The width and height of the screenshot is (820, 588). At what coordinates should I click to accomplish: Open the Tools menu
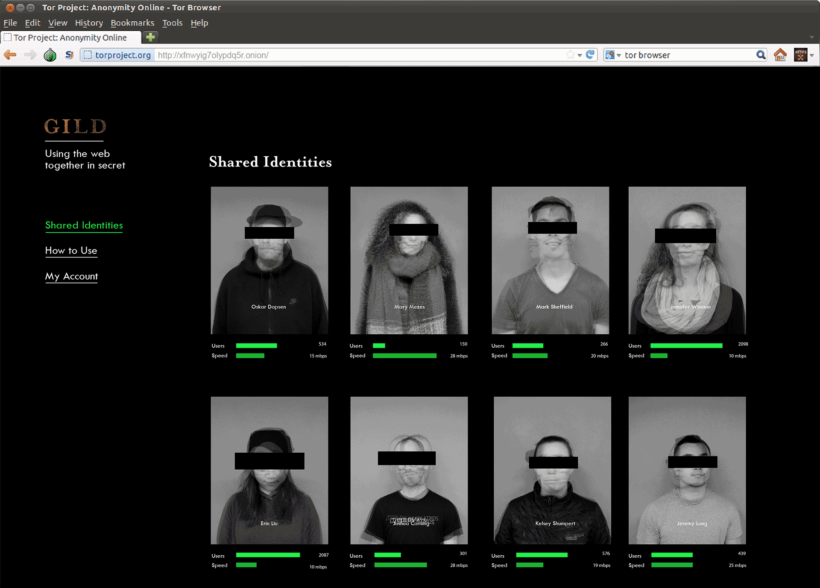coord(172,23)
